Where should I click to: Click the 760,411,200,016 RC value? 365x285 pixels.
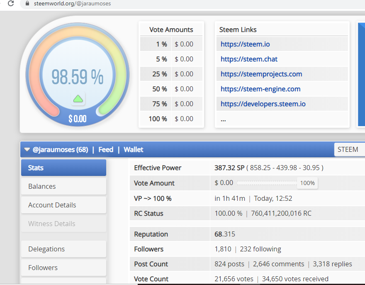[x=281, y=213]
